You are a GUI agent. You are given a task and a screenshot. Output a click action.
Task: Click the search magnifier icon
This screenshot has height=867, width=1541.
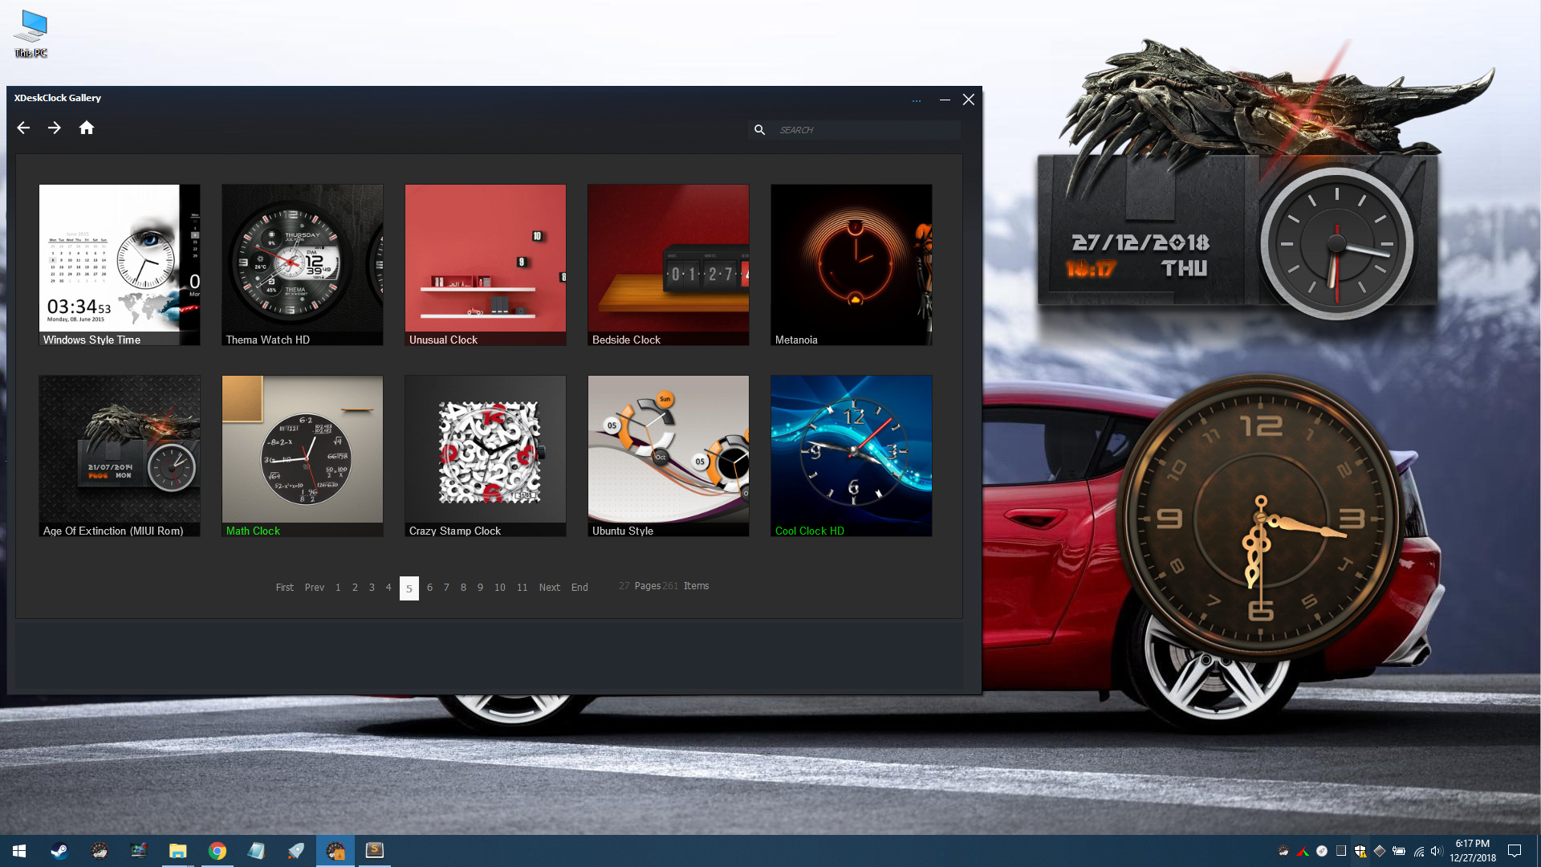click(760, 129)
